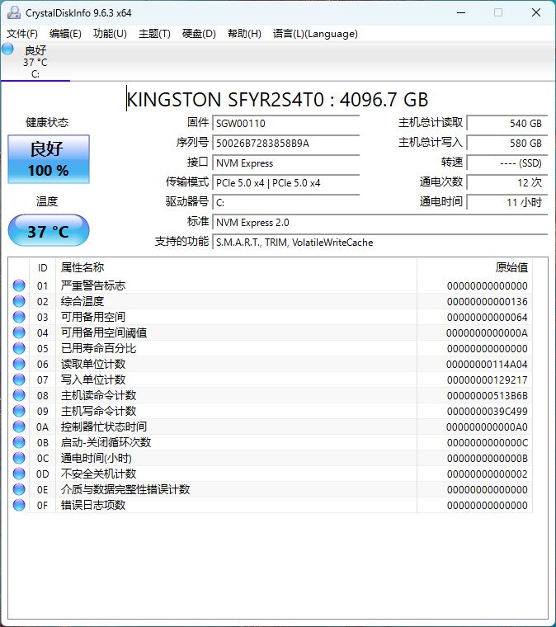Click the 驱动器号 field showing C:
Viewport: 556px width, 627px height.
(x=285, y=202)
